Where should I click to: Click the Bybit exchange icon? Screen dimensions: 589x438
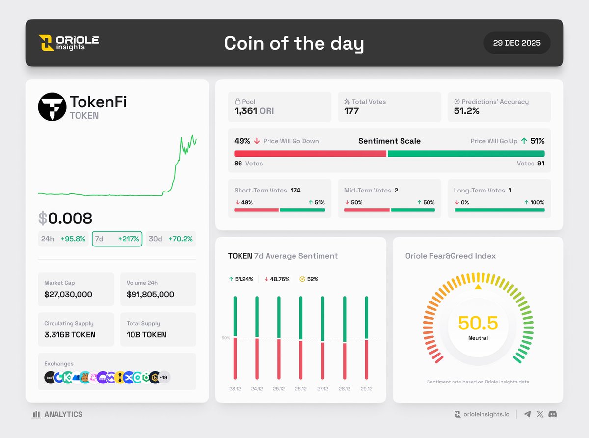click(50, 377)
